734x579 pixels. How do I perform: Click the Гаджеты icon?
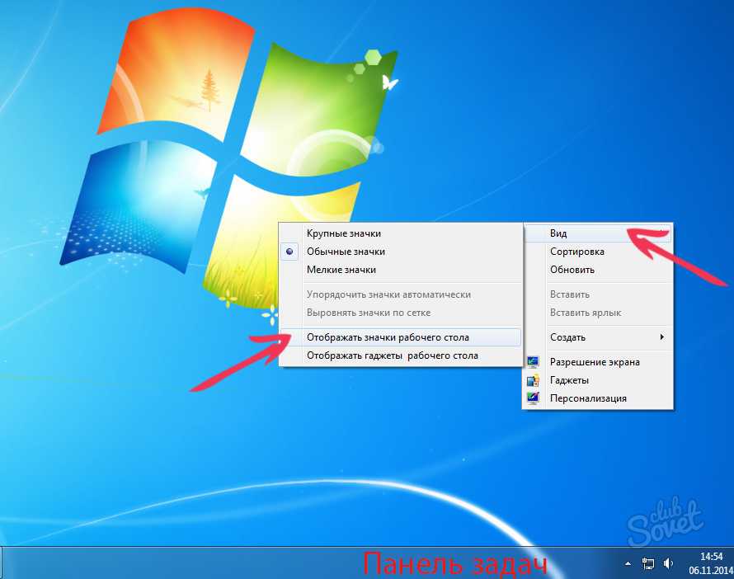tap(533, 380)
